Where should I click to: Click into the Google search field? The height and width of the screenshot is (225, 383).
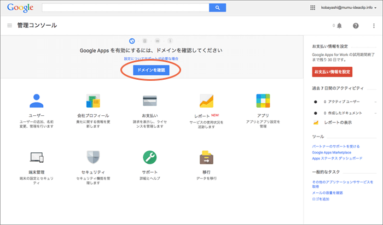tap(125, 8)
